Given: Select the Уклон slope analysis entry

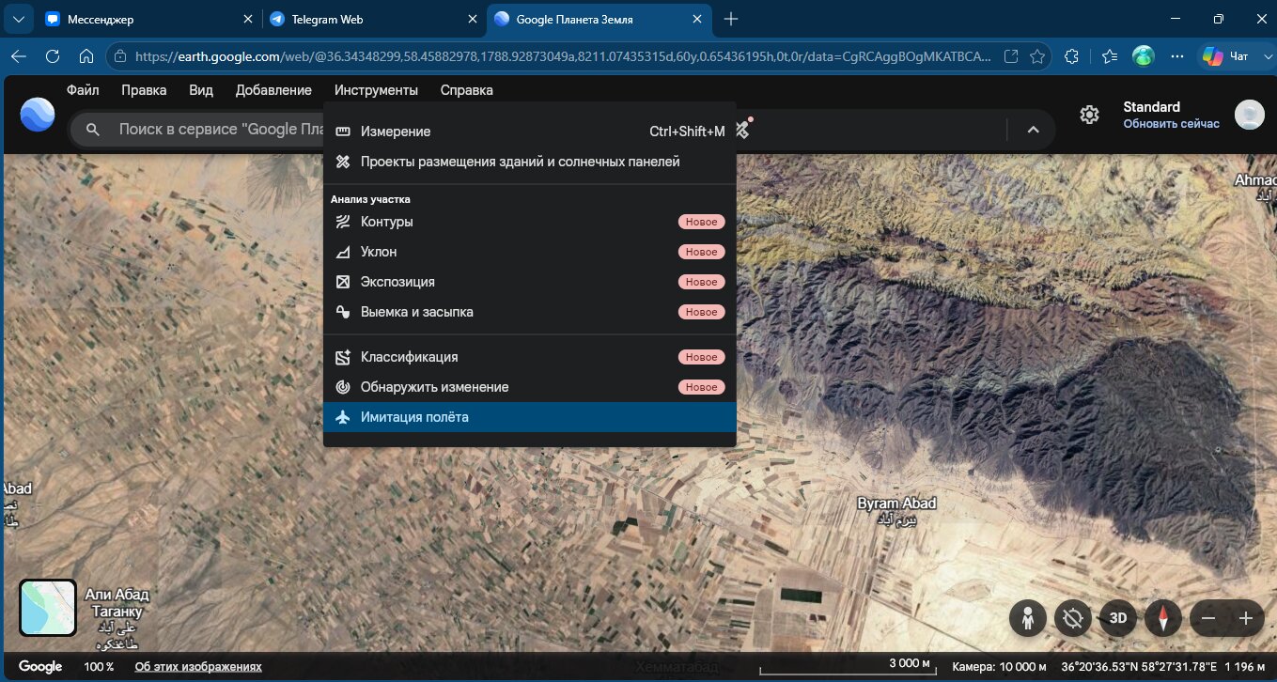Looking at the screenshot, I should click(529, 252).
